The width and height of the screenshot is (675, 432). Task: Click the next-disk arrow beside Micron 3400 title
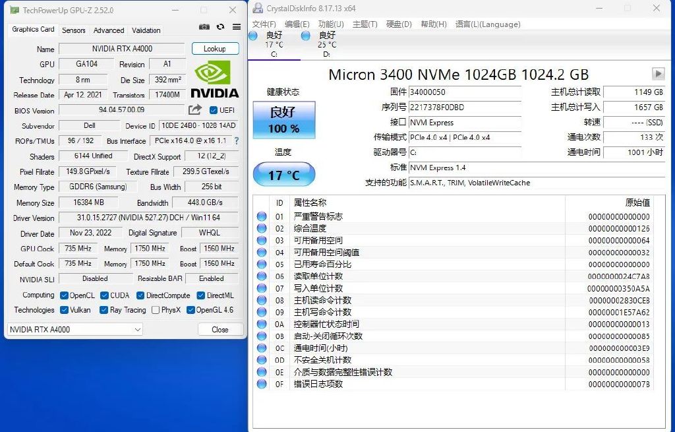coord(659,75)
